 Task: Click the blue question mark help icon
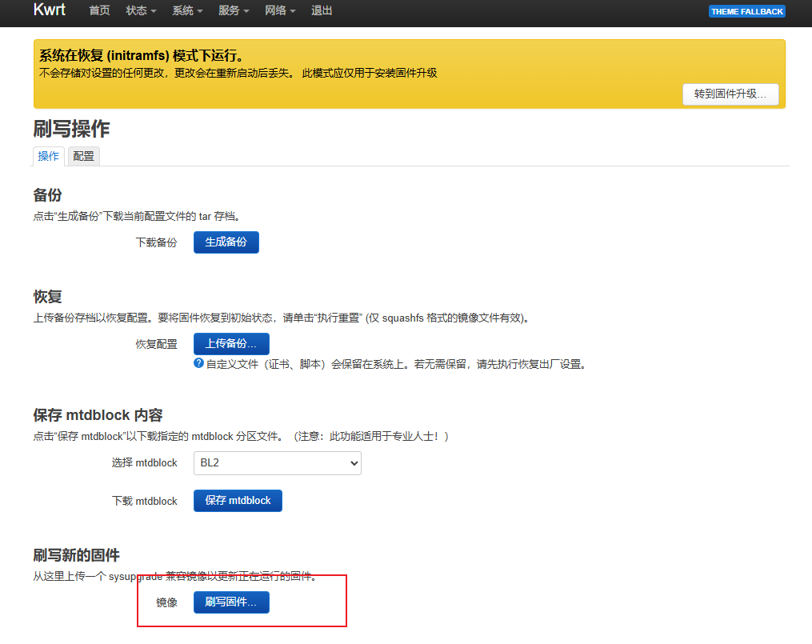click(x=199, y=363)
